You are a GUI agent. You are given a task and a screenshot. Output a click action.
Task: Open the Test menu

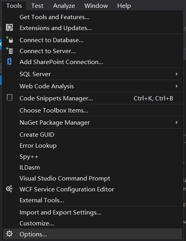pyautogui.click(x=38, y=6)
